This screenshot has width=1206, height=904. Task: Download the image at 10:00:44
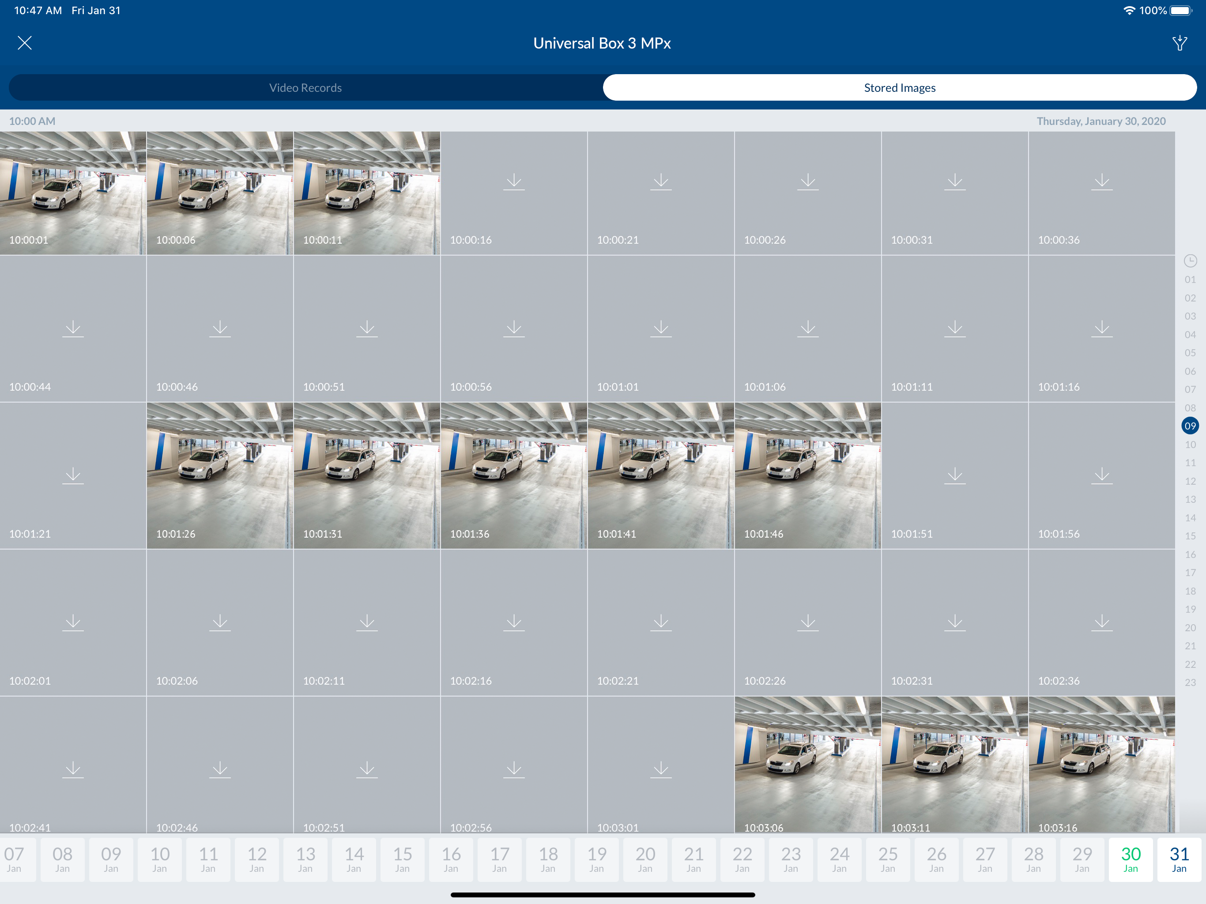click(73, 329)
